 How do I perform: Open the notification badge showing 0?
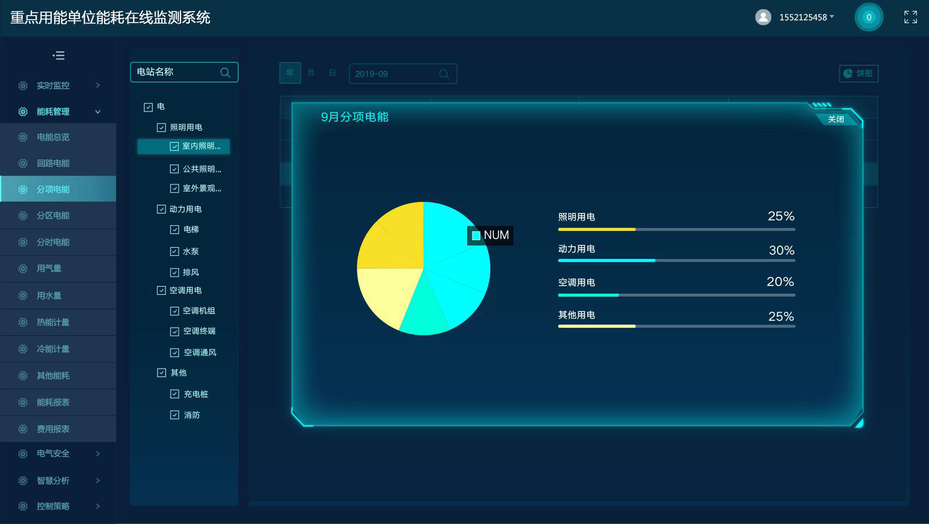[869, 17]
